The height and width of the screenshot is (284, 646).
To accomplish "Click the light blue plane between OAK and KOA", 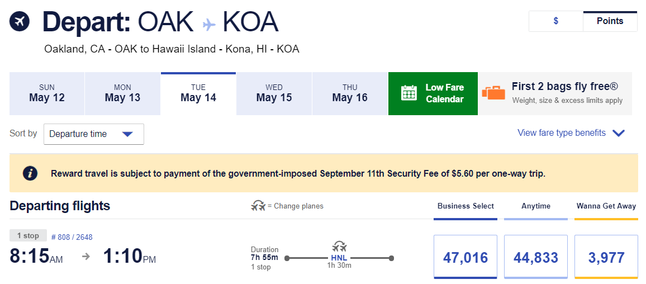I will coord(208,23).
